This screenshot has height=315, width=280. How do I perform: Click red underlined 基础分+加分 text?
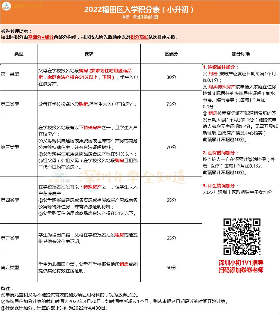pos(41,37)
